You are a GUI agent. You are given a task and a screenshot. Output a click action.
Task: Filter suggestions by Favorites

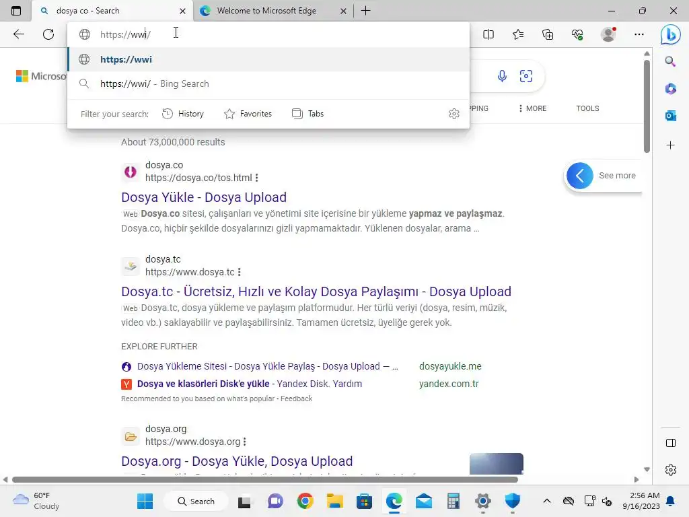248,114
